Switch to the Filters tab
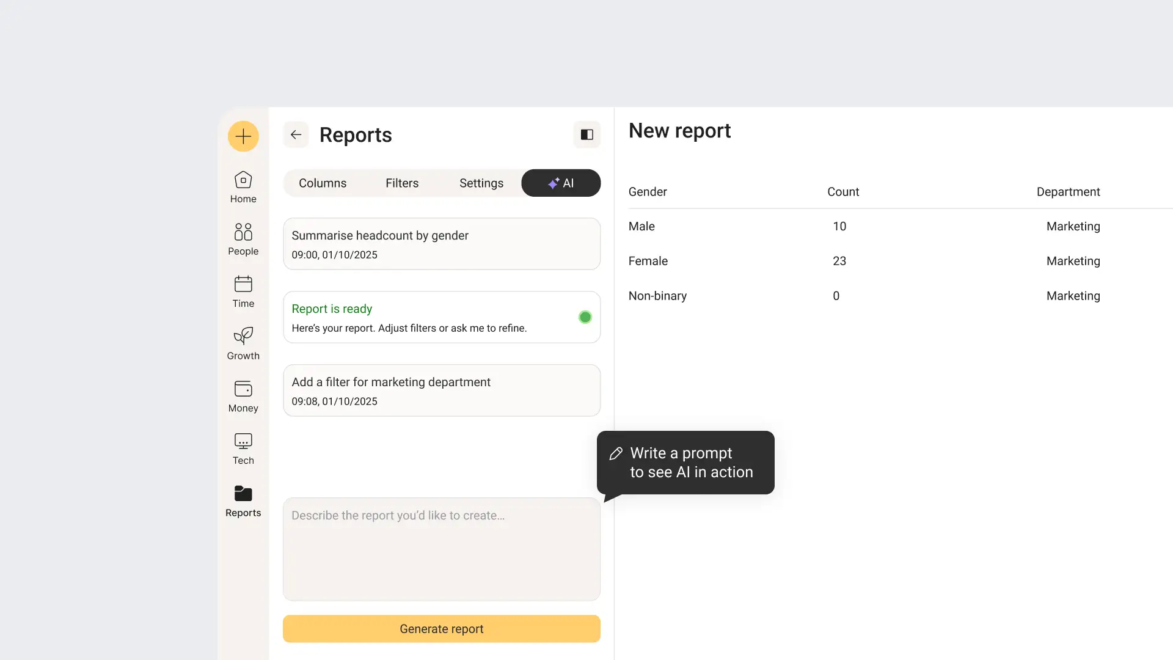 tap(402, 183)
